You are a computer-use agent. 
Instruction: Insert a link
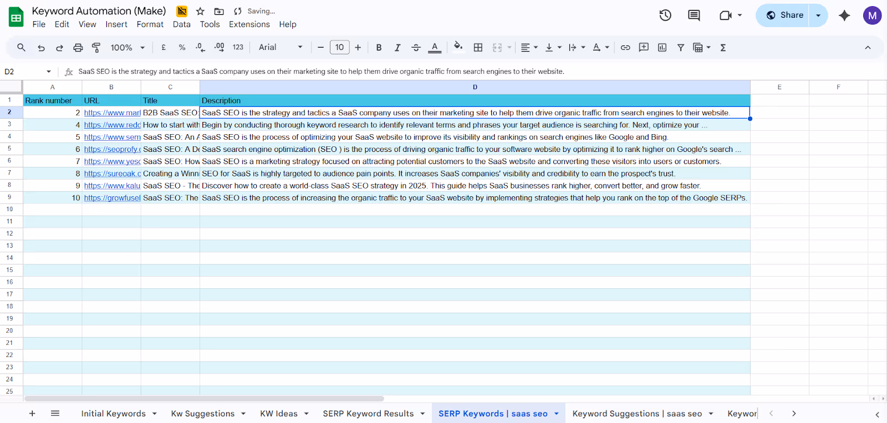pos(625,48)
